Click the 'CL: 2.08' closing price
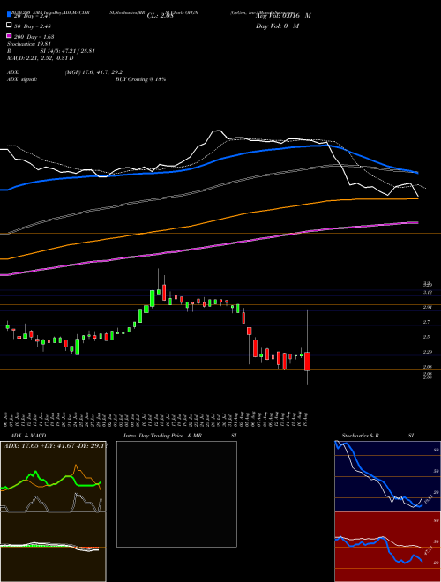 160,16
